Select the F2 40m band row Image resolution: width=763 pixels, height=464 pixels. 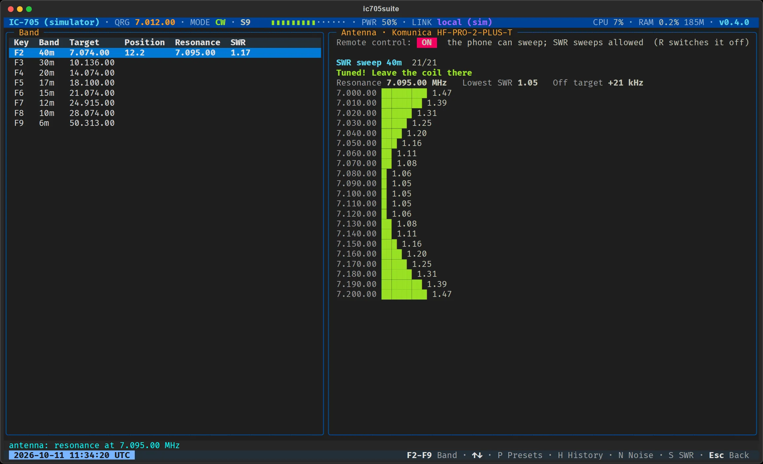coord(165,53)
